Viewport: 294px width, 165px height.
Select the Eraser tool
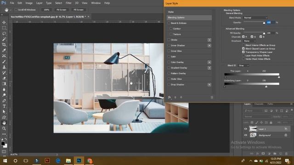[x=4, y=78]
